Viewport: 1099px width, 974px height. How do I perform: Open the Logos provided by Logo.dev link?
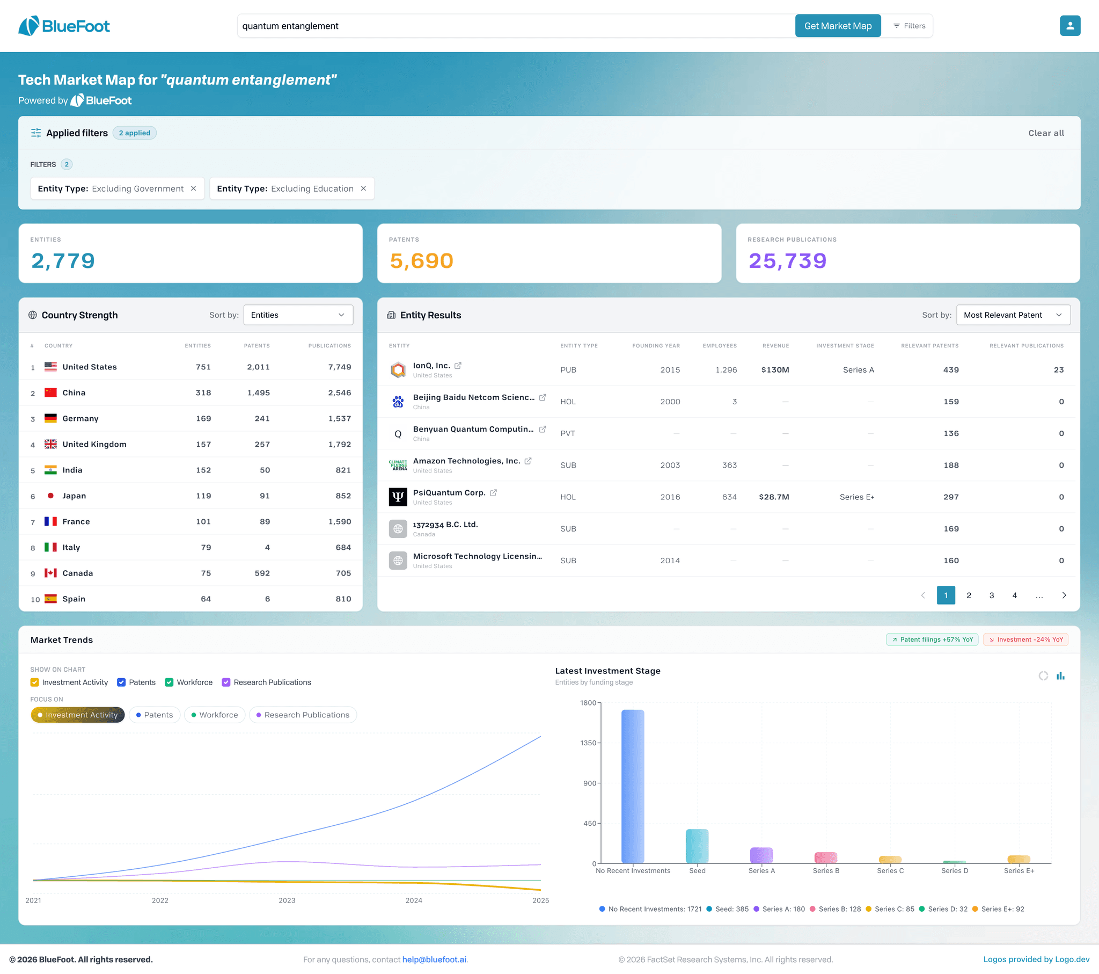[x=1036, y=960]
